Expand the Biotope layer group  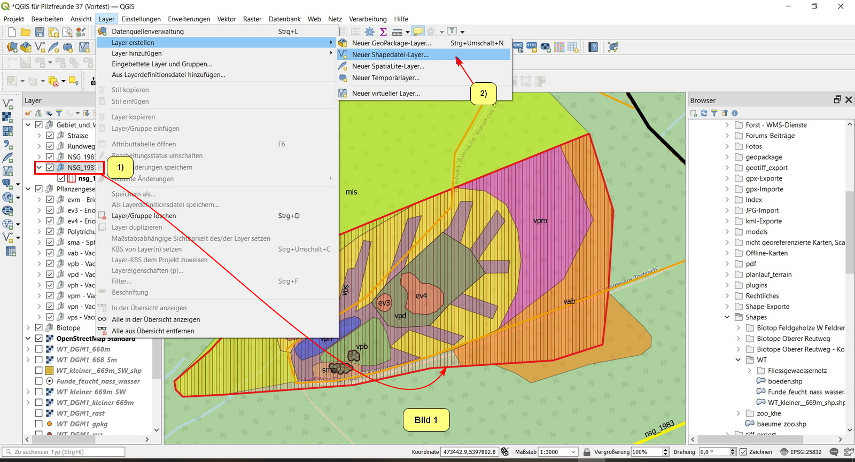tap(28, 328)
